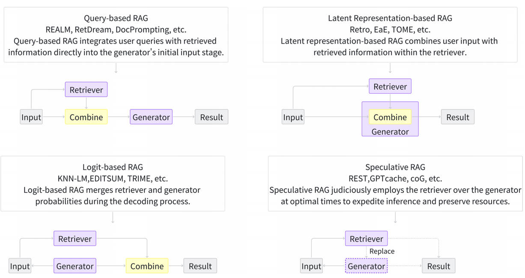
Task: Select Retriever node in Latent Representation-based diagram
Action: click(390, 87)
